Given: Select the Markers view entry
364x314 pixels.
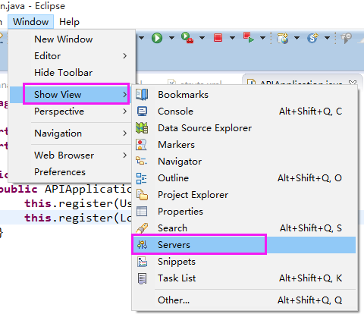Looking at the screenshot, I should pos(244,145).
